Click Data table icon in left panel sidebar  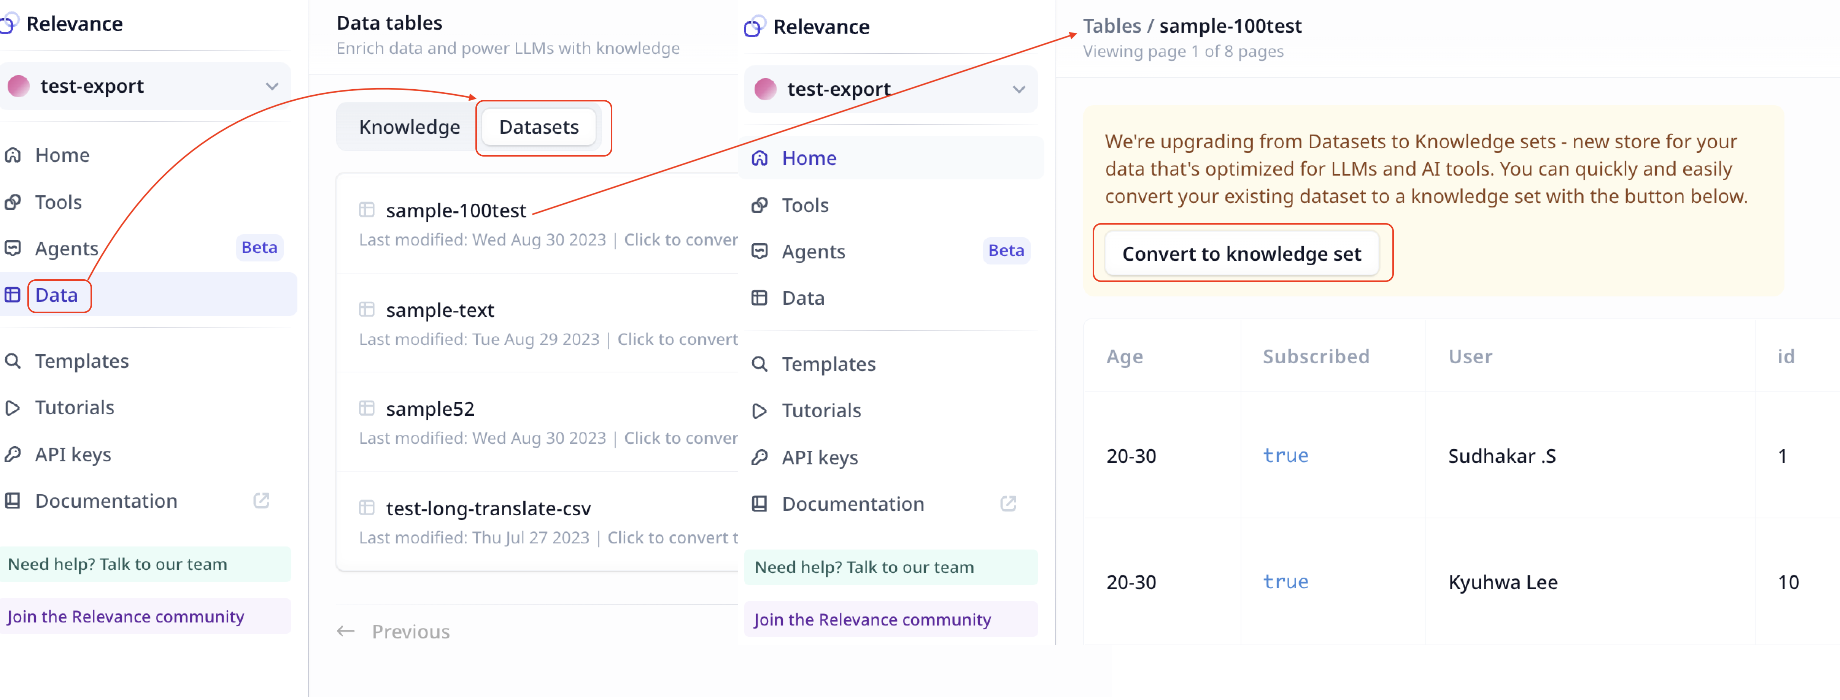click(13, 295)
